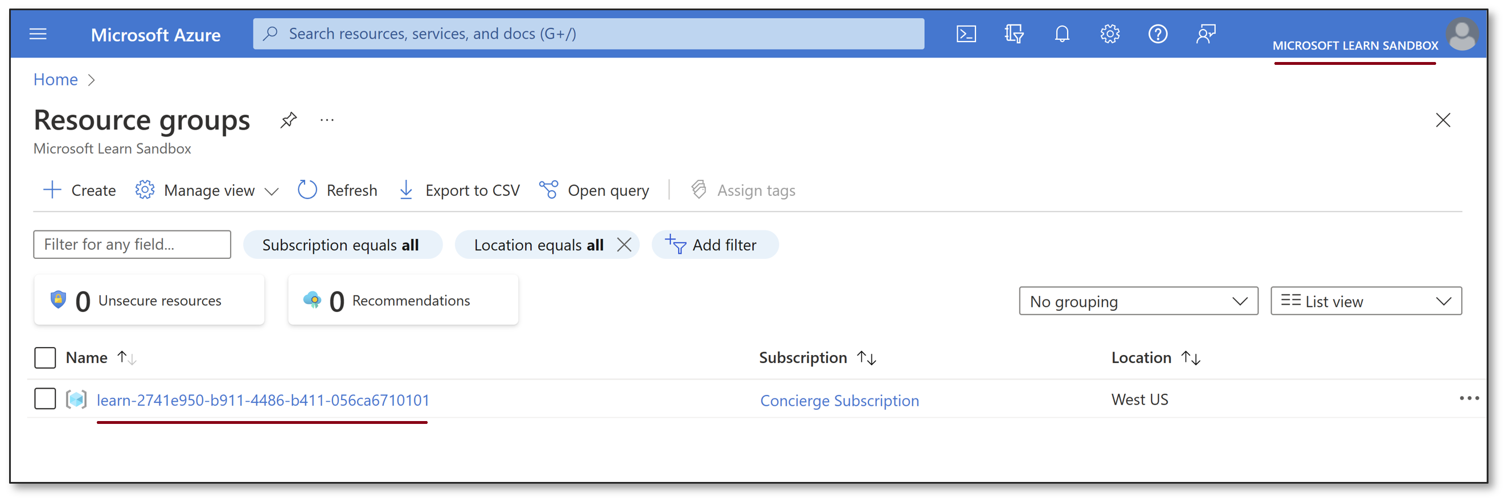This screenshot has height=503, width=1509.
Task: Refresh the resource groups list
Action: tap(338, 189)
